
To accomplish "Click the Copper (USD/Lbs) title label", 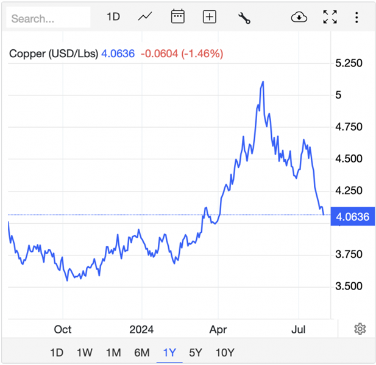I will coord(54,54).
